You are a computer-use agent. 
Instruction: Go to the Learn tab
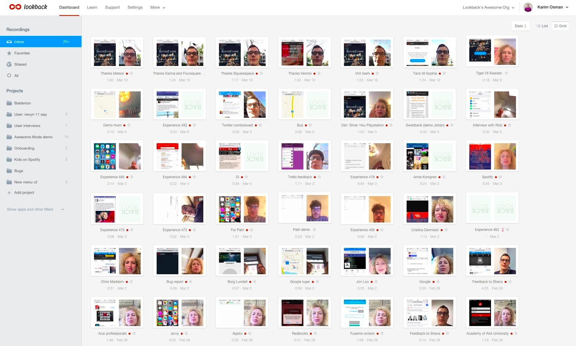[x=92, y=7]
